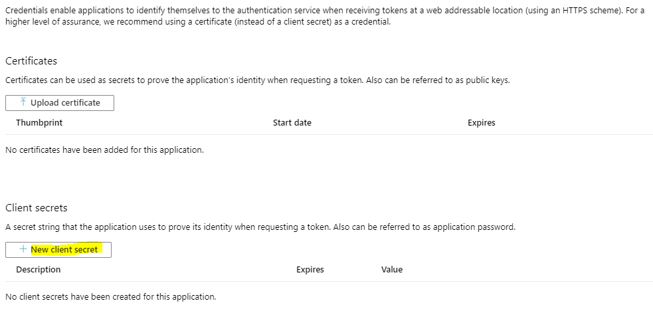Click the 'No client secrets have been created' message

[x=110, y=297]
